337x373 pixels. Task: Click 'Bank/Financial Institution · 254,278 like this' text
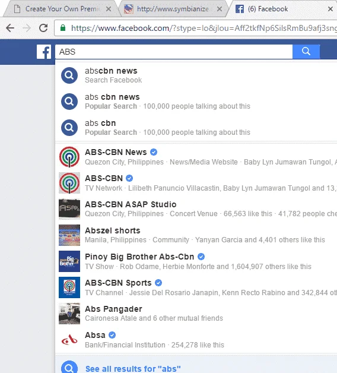tap(154, 345)
